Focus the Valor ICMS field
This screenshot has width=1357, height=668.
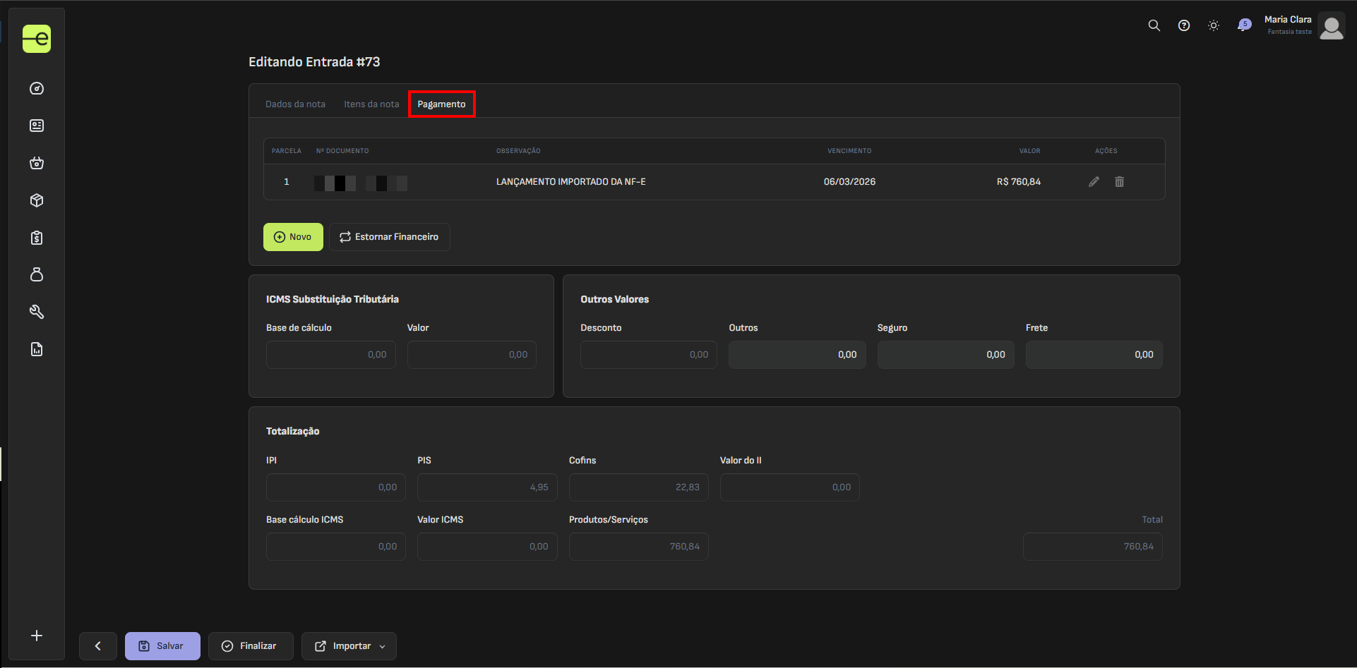pos(487,547)
